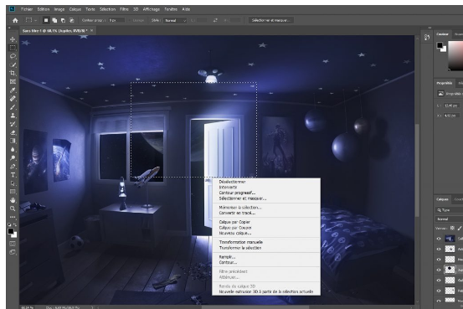The height and width of the screenshot is (309, 463).
Task: Select the Rectangular Marquee tool in toolbox
Action: coord(13,48)
